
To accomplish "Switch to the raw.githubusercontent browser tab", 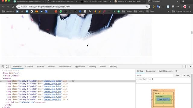I will pyautogui.click(x=62, y=1).
